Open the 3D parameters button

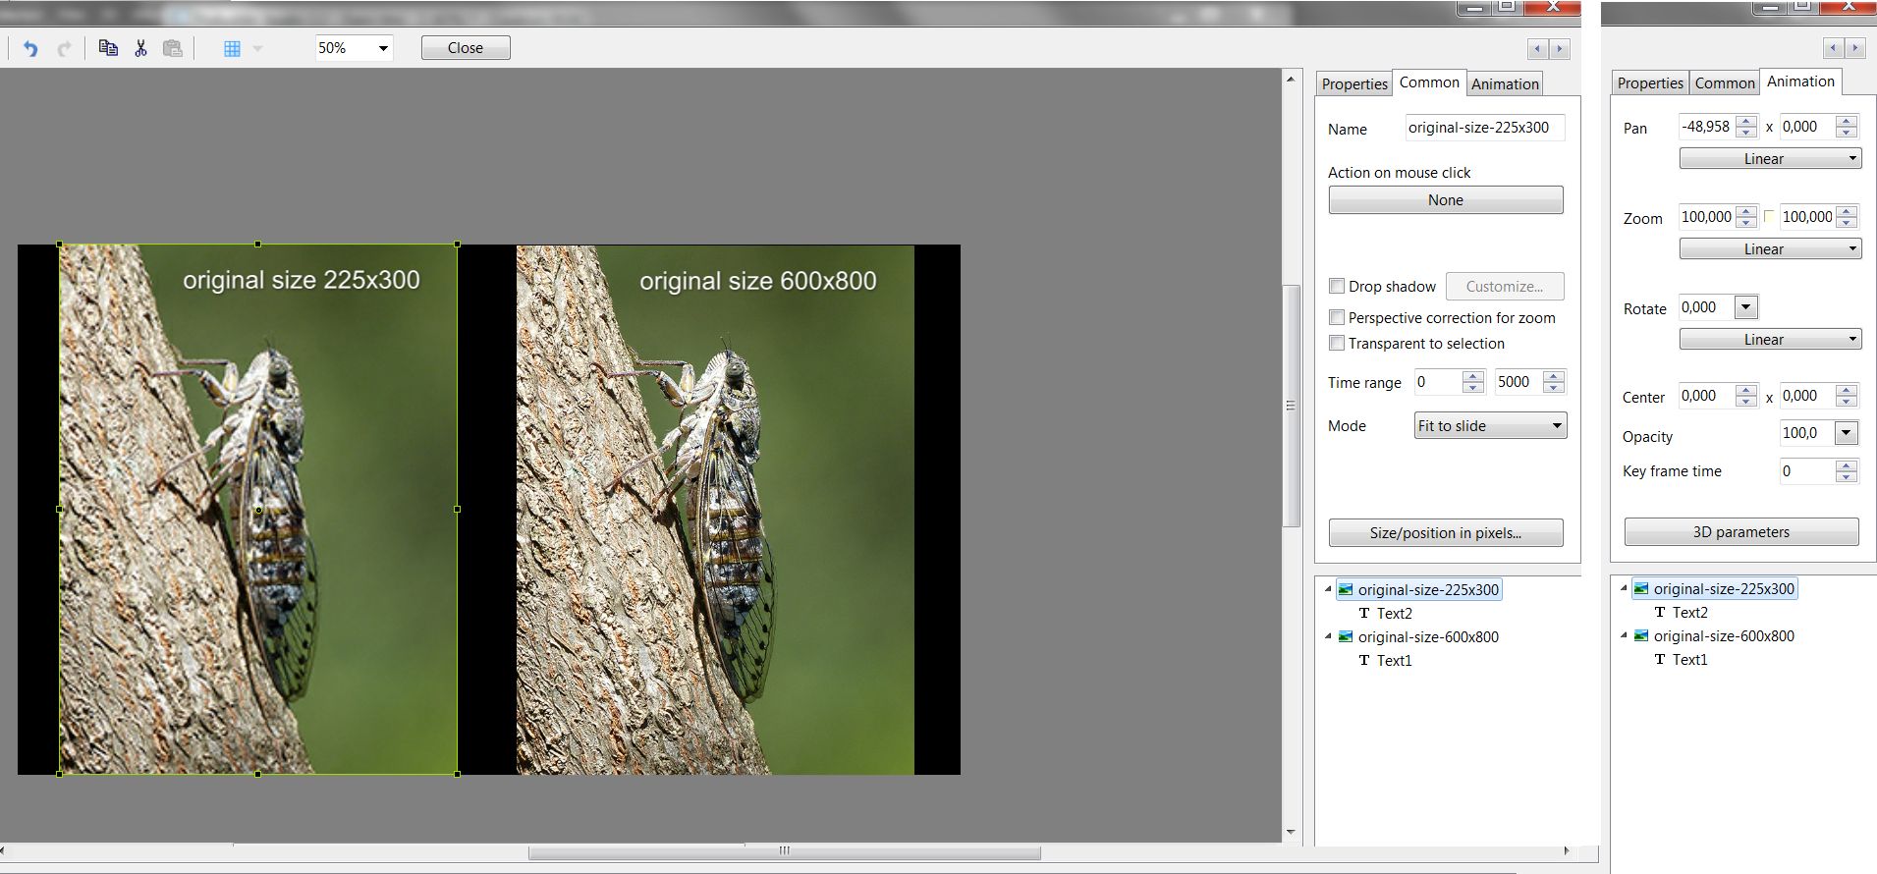pos(1740,532)
